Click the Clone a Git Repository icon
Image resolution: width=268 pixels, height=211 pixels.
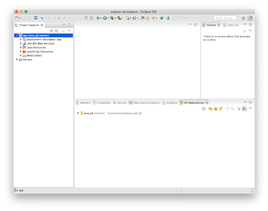(216, 109)
